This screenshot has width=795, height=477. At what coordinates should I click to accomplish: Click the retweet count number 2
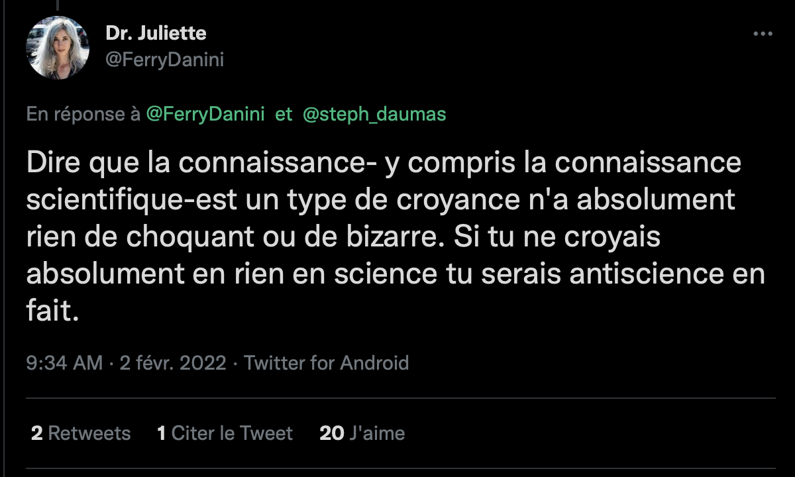point(37,433)
